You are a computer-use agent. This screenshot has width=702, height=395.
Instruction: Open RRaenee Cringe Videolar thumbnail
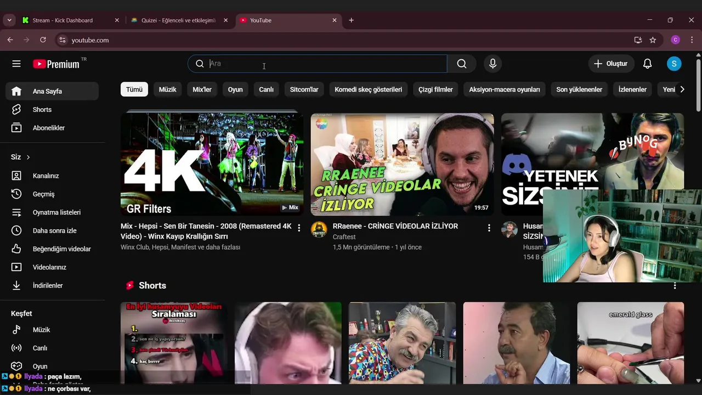tap(402, 164)
